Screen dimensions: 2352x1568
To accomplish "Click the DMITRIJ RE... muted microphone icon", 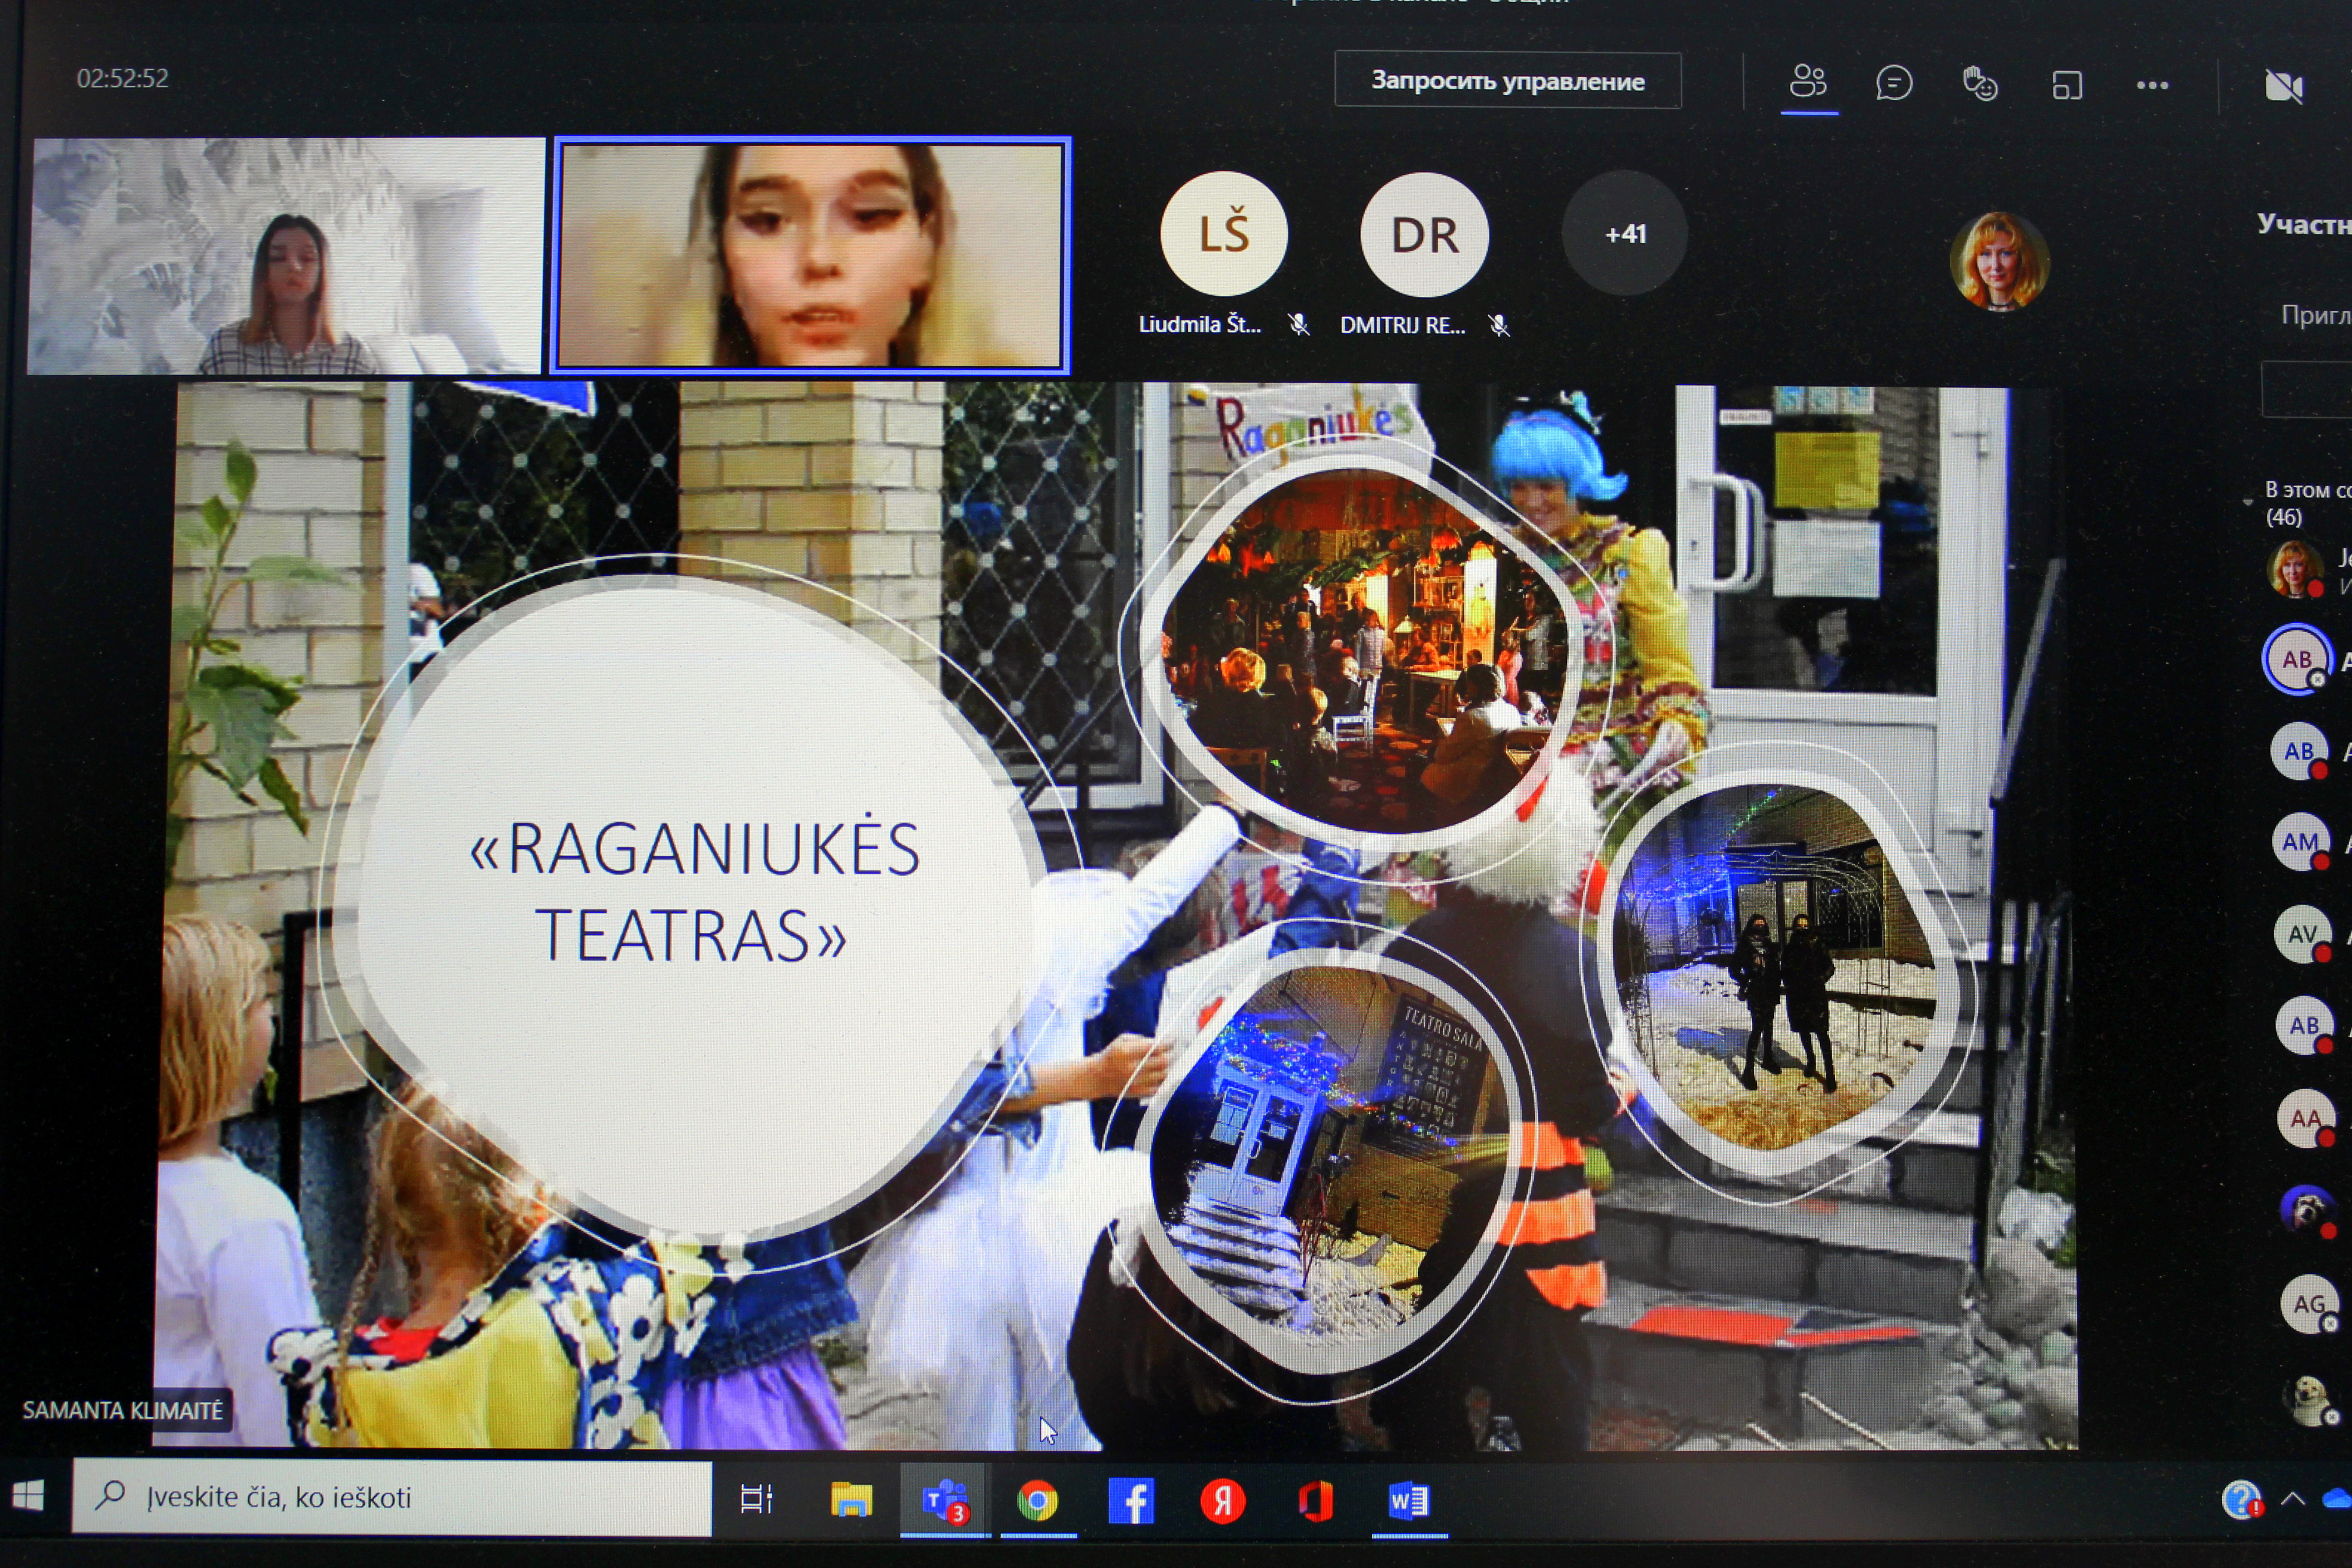I will (1499, 325).
